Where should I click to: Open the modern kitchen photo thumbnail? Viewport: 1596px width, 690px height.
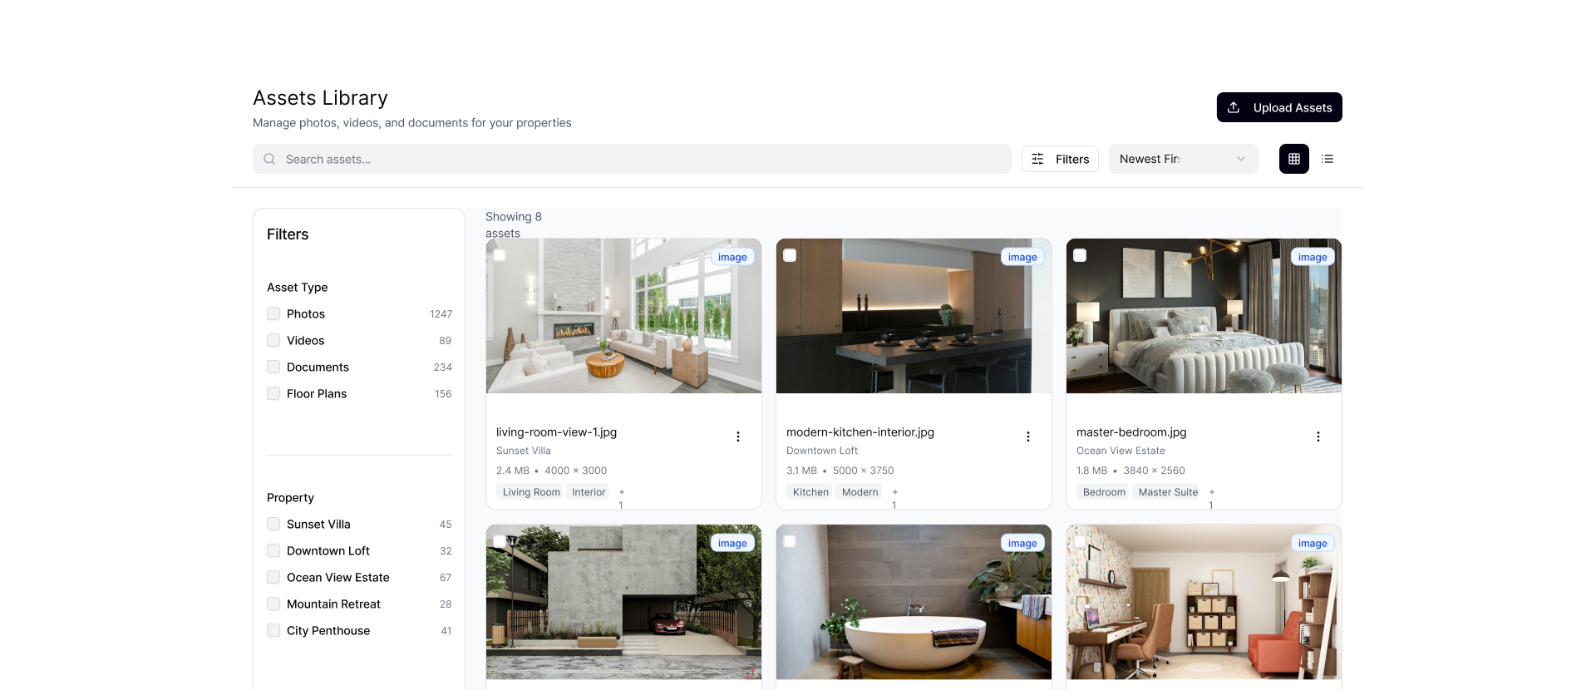pos(914,316)
